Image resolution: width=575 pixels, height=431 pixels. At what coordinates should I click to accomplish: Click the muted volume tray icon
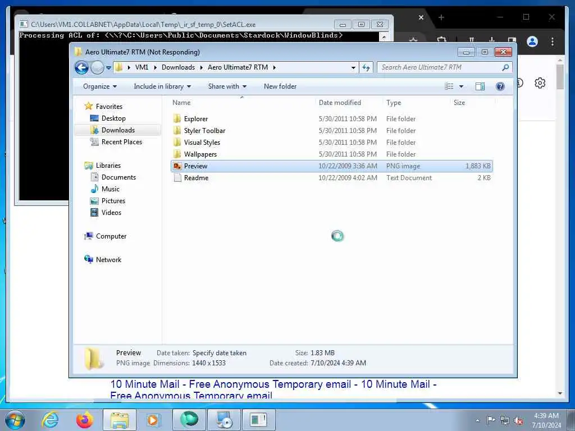point(518,420)
